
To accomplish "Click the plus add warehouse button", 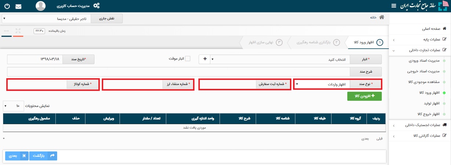I will 205,59.
